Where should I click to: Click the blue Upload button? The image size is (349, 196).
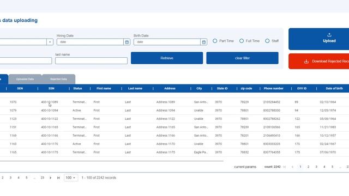tap(318, 39)
